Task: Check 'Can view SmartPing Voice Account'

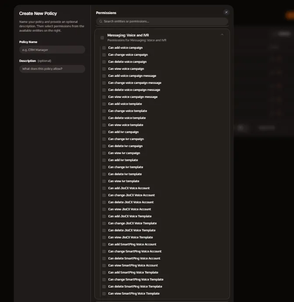Action: [104, 266]
